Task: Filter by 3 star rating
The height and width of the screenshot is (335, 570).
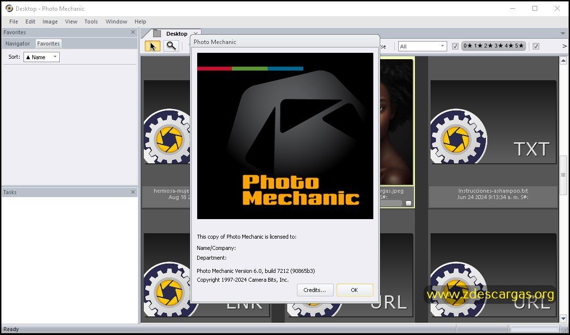Action: point(498,46)
